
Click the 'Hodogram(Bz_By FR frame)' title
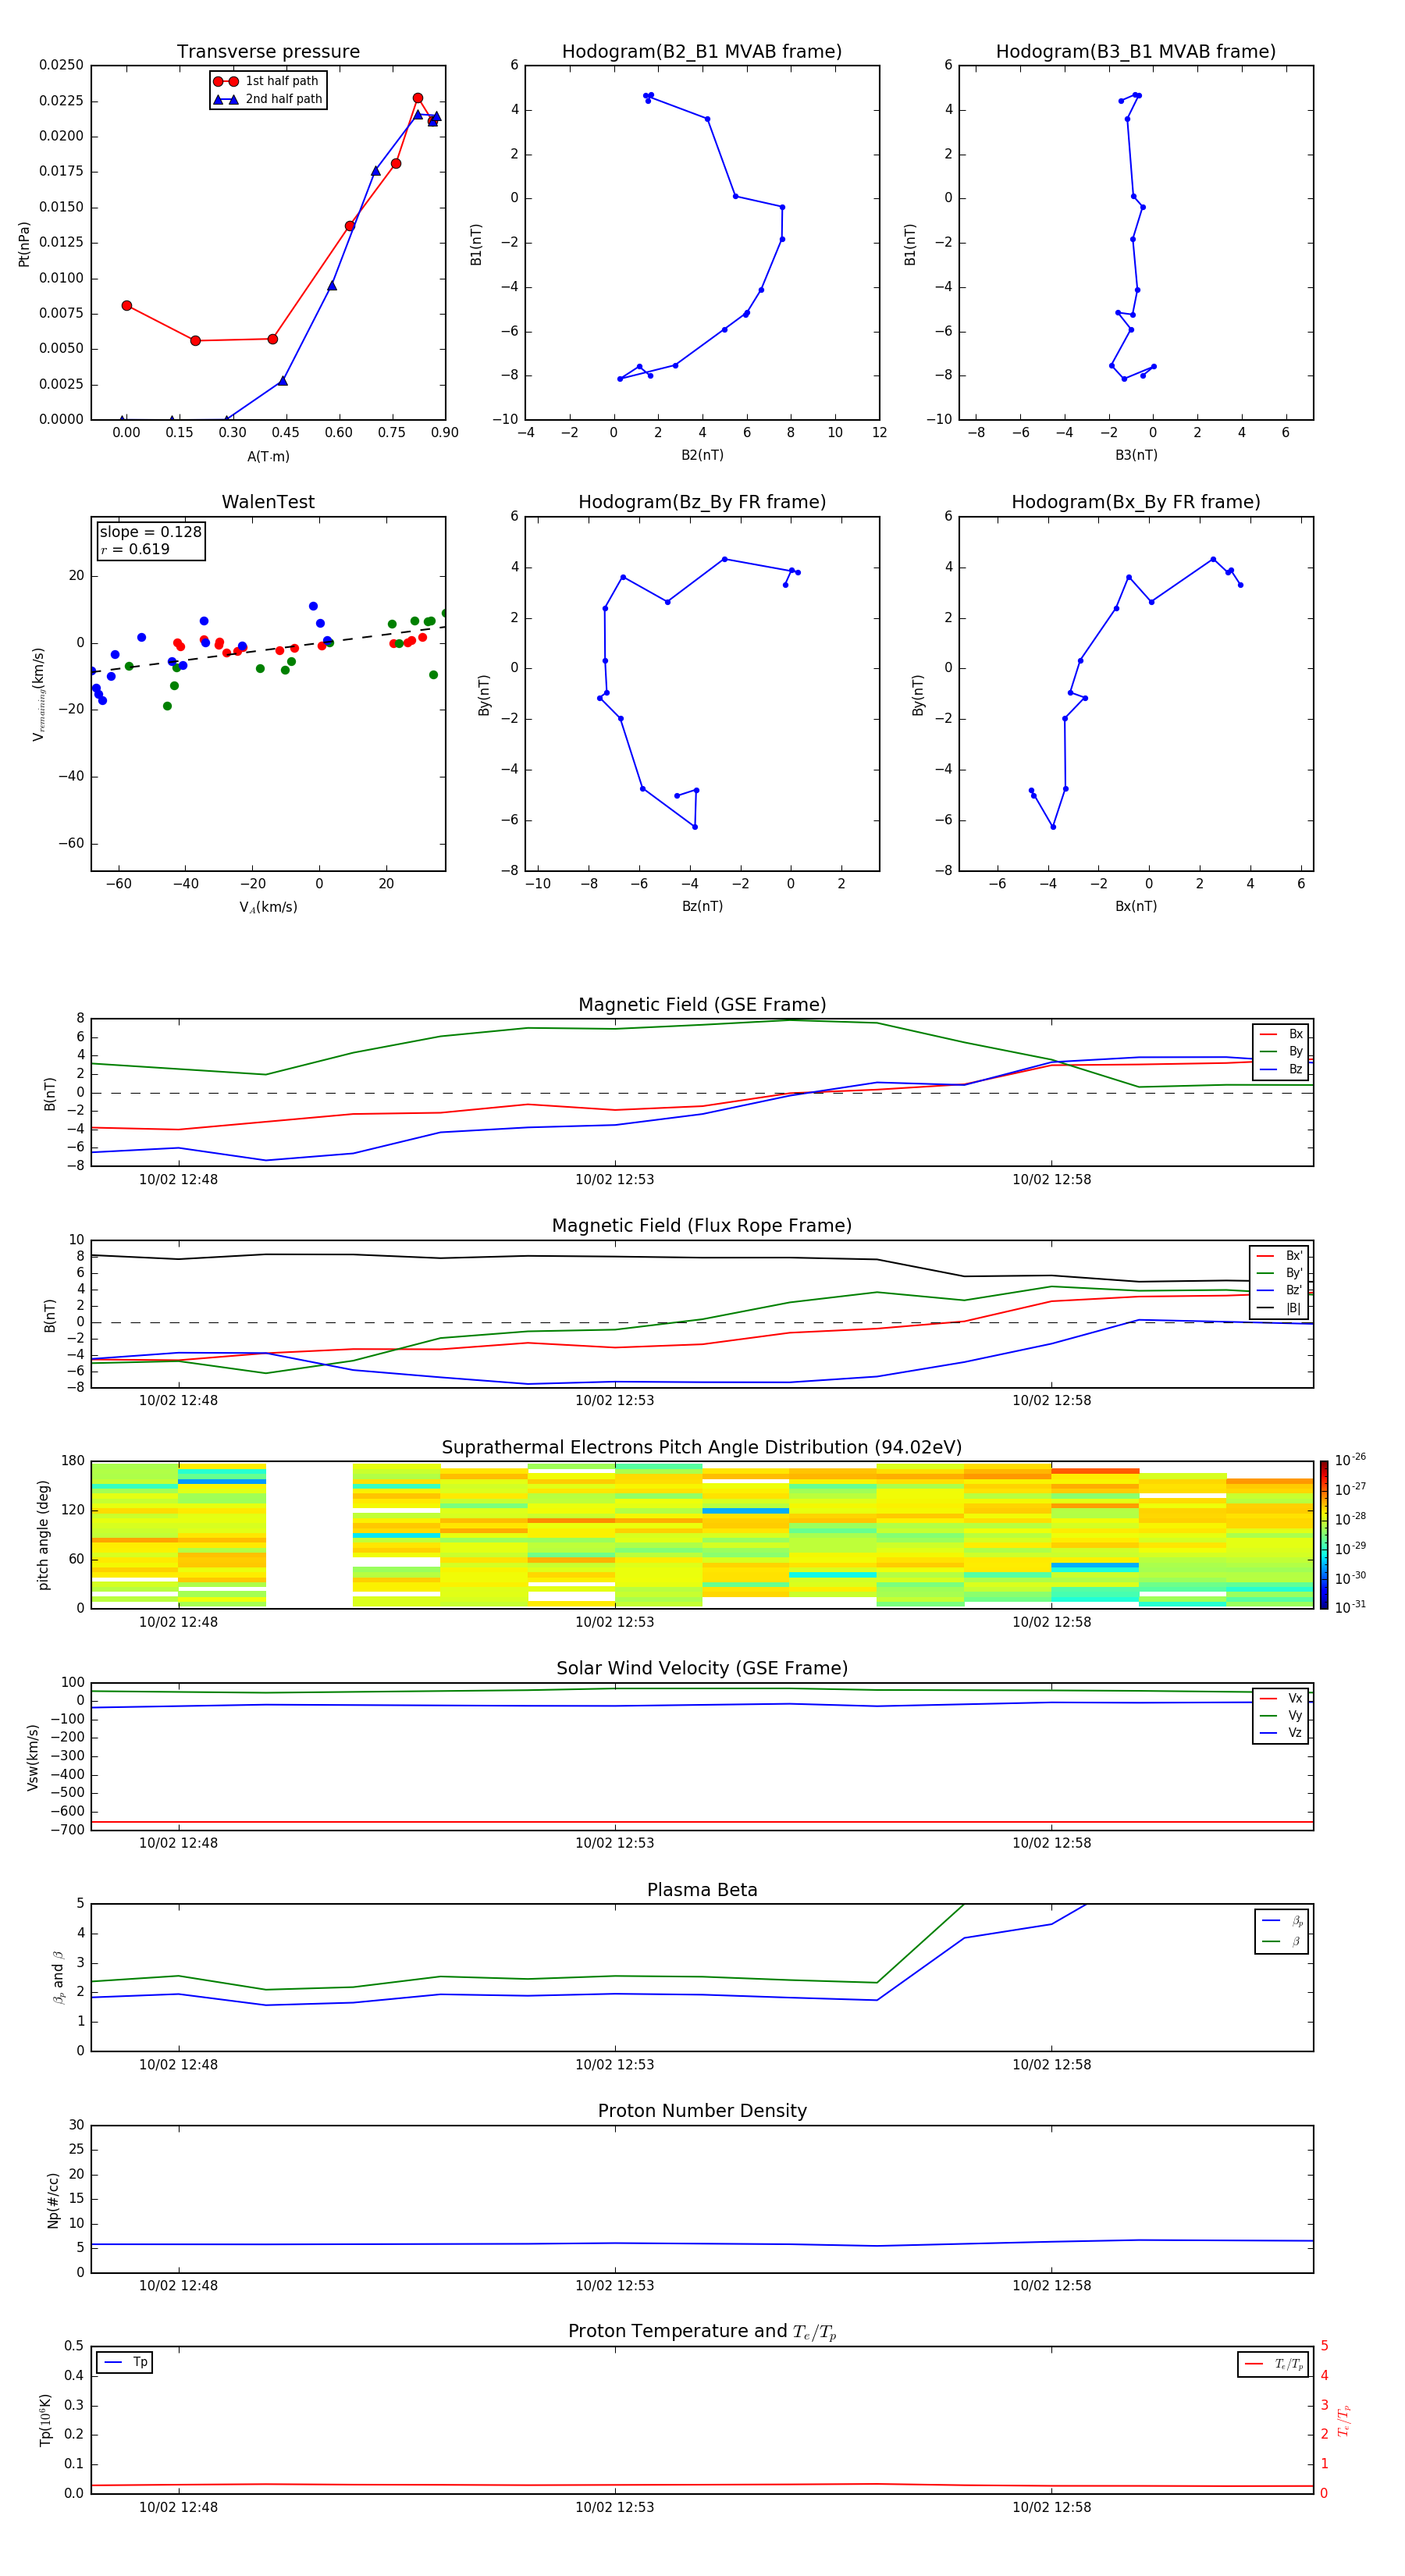point(702,502)
